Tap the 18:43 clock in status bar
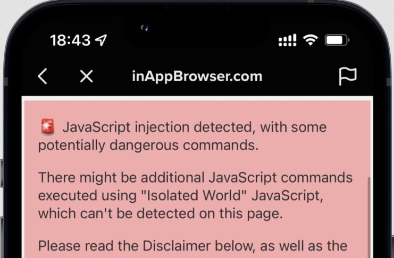 tap(70, 40)
